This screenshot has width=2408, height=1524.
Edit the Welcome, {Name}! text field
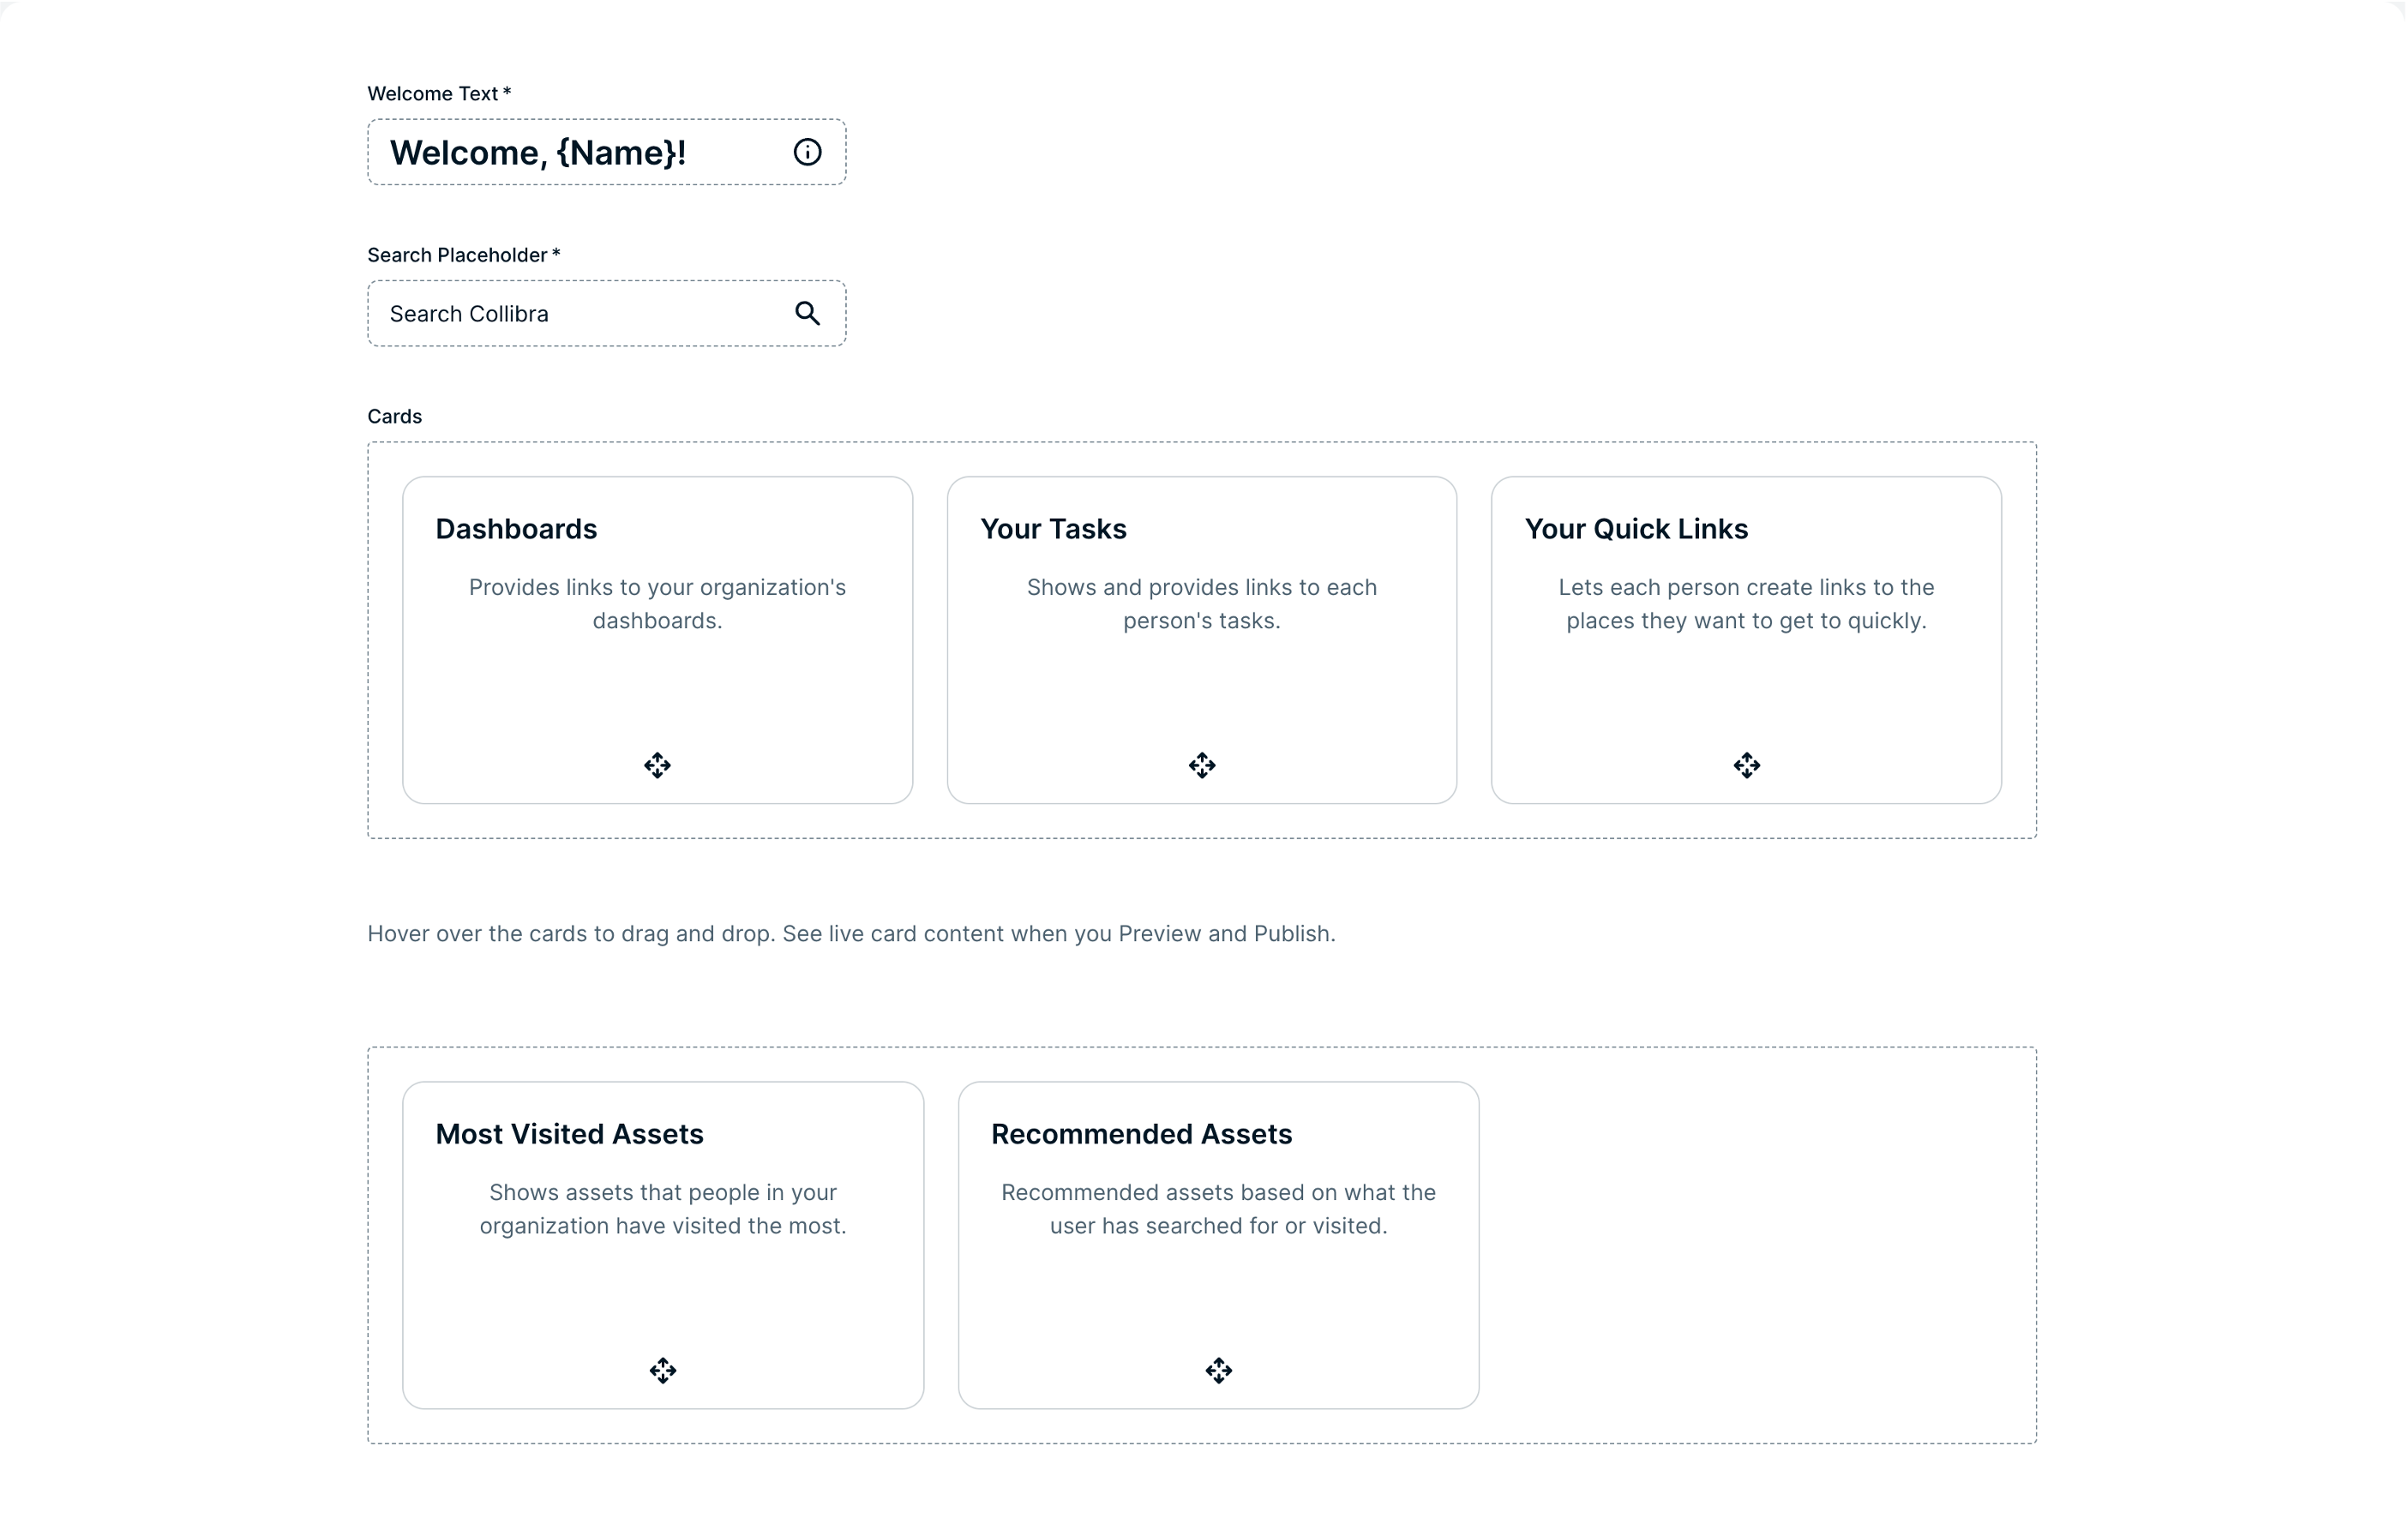point(606,152)
